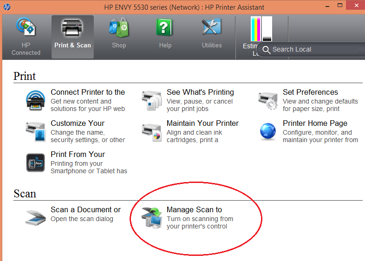Open the Connect Printer to the web link

tap(88, 92)
